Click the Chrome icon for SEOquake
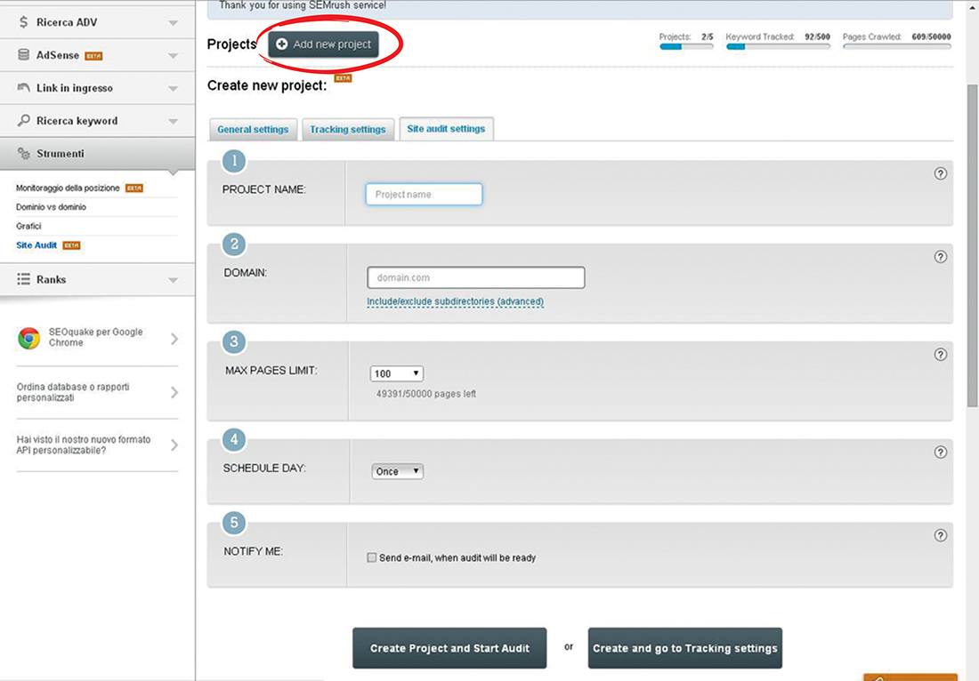 [28, 338]
